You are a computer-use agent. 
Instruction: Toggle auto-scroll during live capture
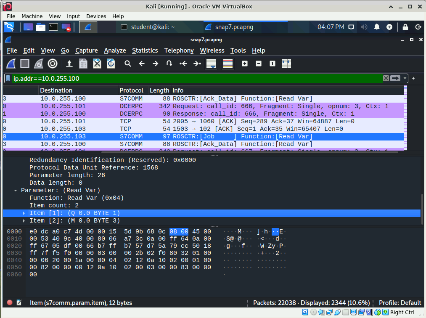point(211,64)
